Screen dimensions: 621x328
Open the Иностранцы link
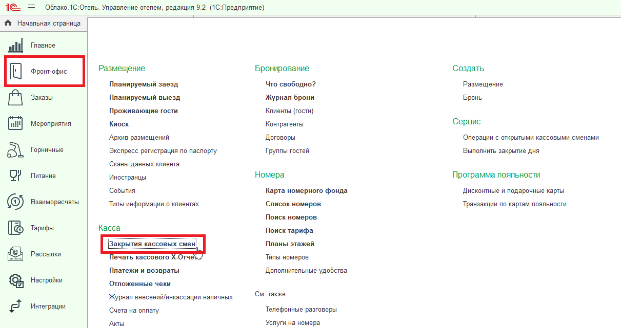coord(128,178)
